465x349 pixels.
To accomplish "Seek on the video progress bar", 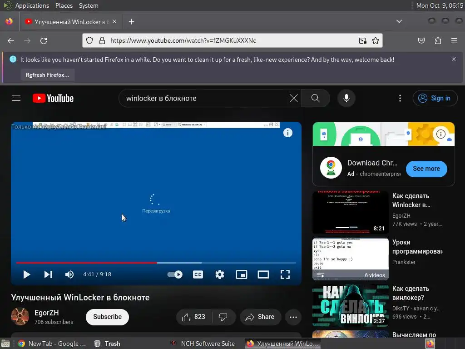I will 156,263.
